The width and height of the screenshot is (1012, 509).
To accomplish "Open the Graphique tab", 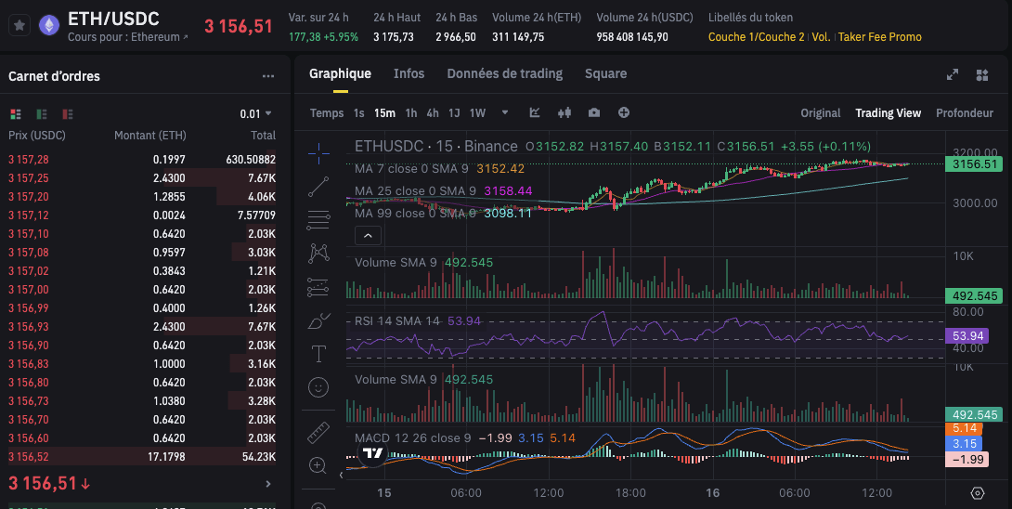I will pyautogui.click(x=340, y=73).
